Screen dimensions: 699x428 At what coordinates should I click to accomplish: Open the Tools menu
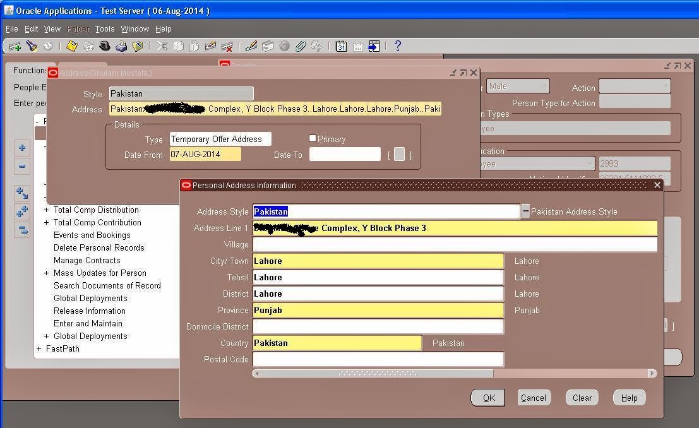[x=104, y=28]
